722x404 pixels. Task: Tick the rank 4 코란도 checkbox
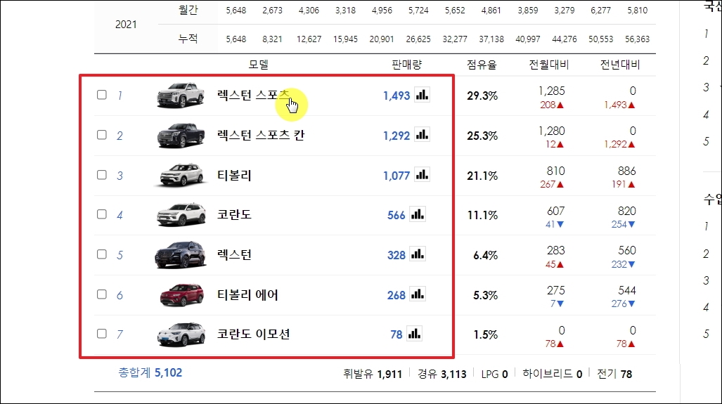(x=102, y=214)
